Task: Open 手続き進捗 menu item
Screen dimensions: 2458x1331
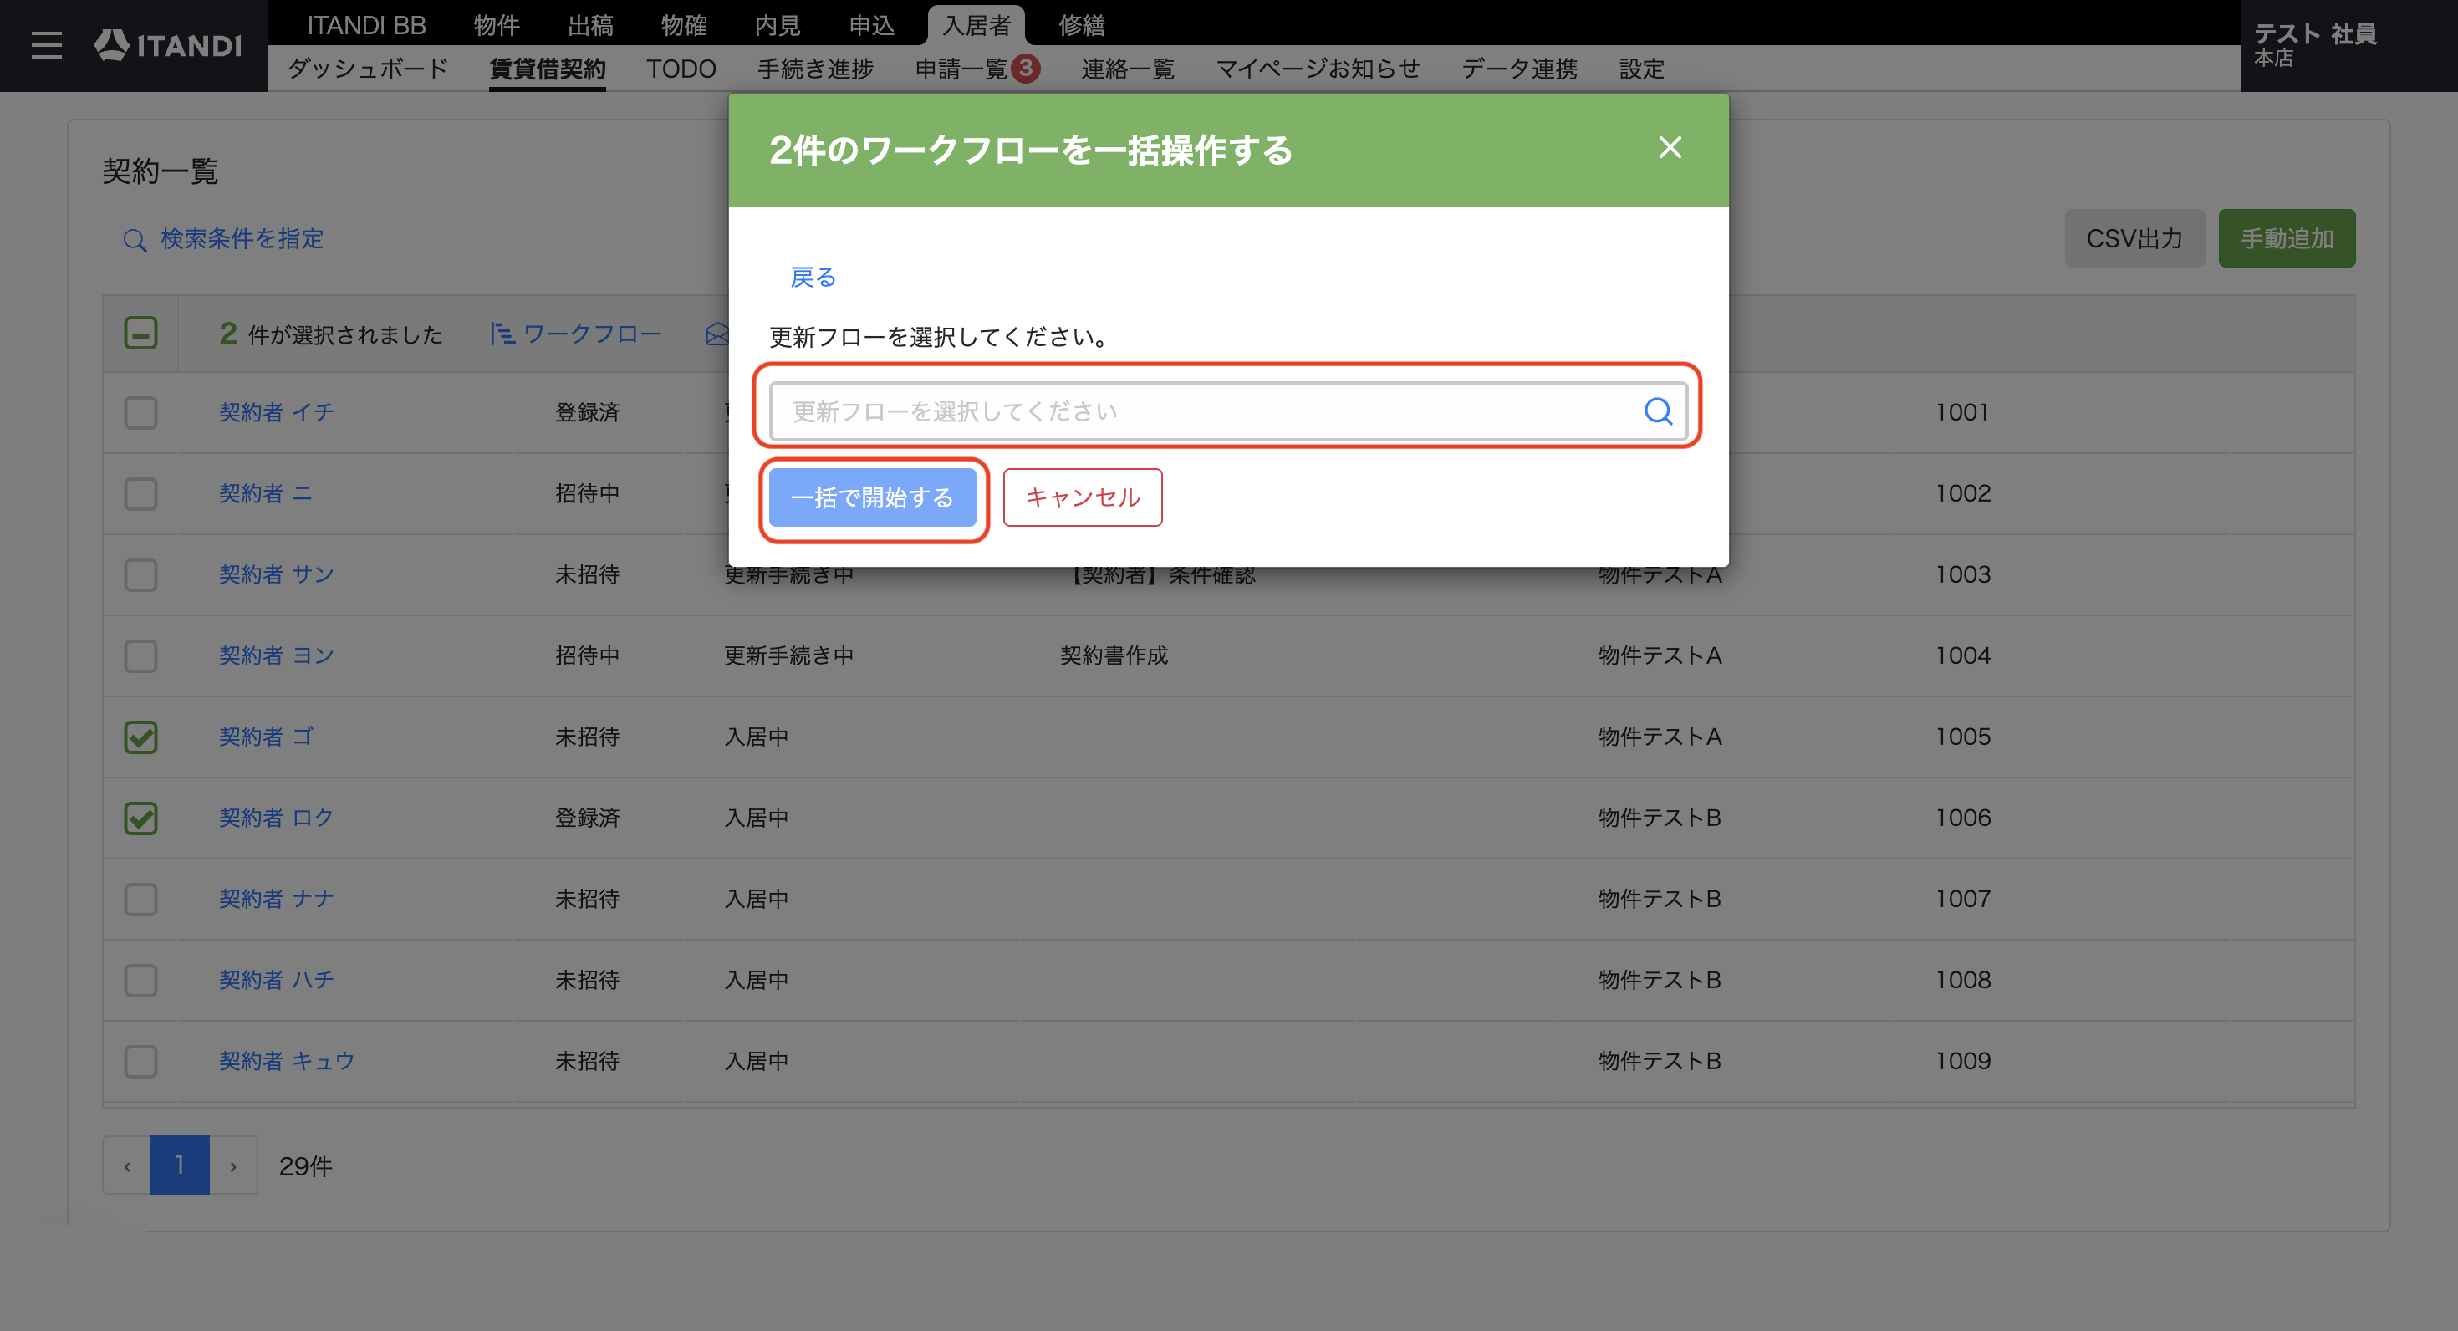Action: point(816,69)
